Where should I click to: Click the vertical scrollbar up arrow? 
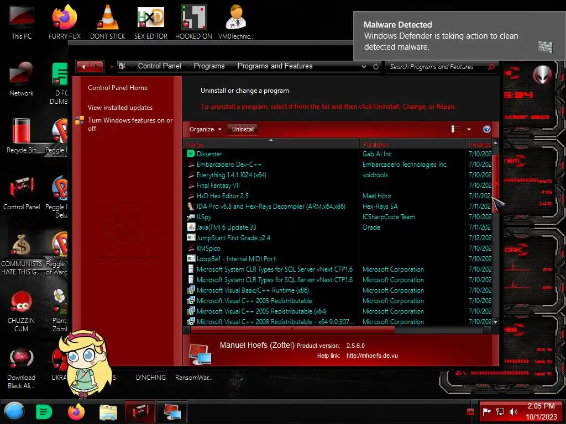[495, 143]
